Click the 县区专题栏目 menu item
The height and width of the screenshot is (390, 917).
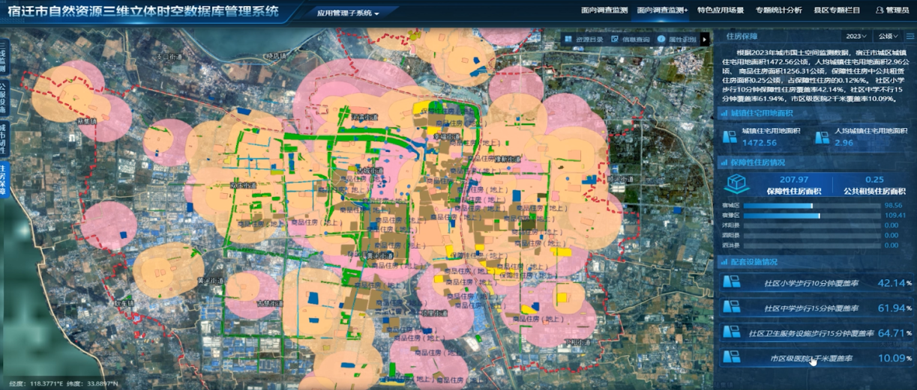[x=838, y=11]
